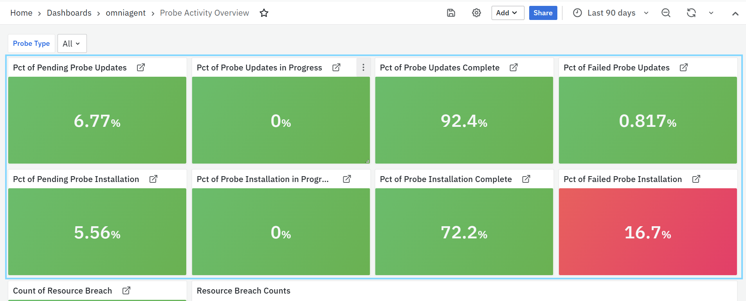Open external link for Pct of Pending Probe Updates
The height and width of the screenshot is (301, 746).
tap(141, 67)
